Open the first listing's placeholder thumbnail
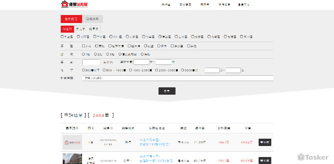This screenshot has width=334, height=164. click(x=72, y=142)
